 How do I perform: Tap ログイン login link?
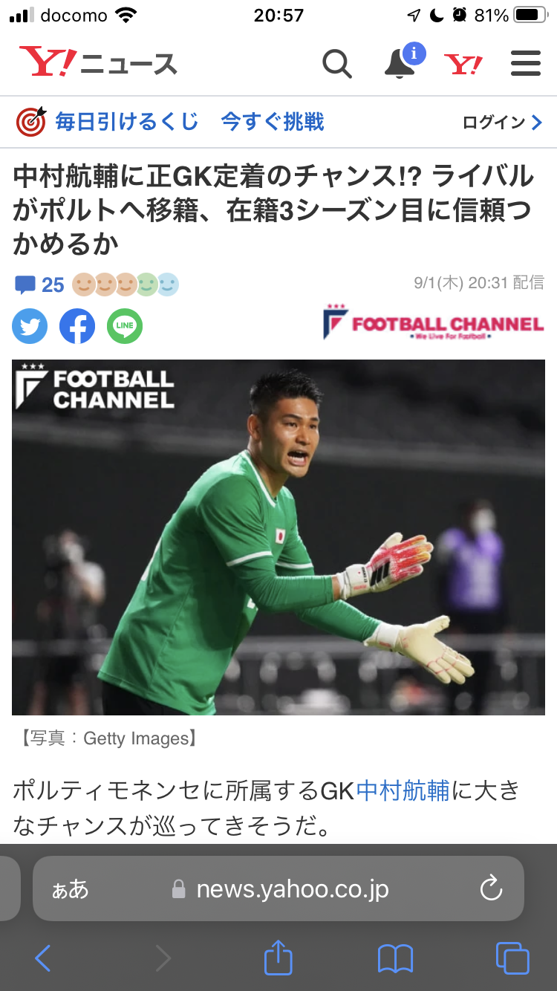pyautogui.click(x=503, y=122)
